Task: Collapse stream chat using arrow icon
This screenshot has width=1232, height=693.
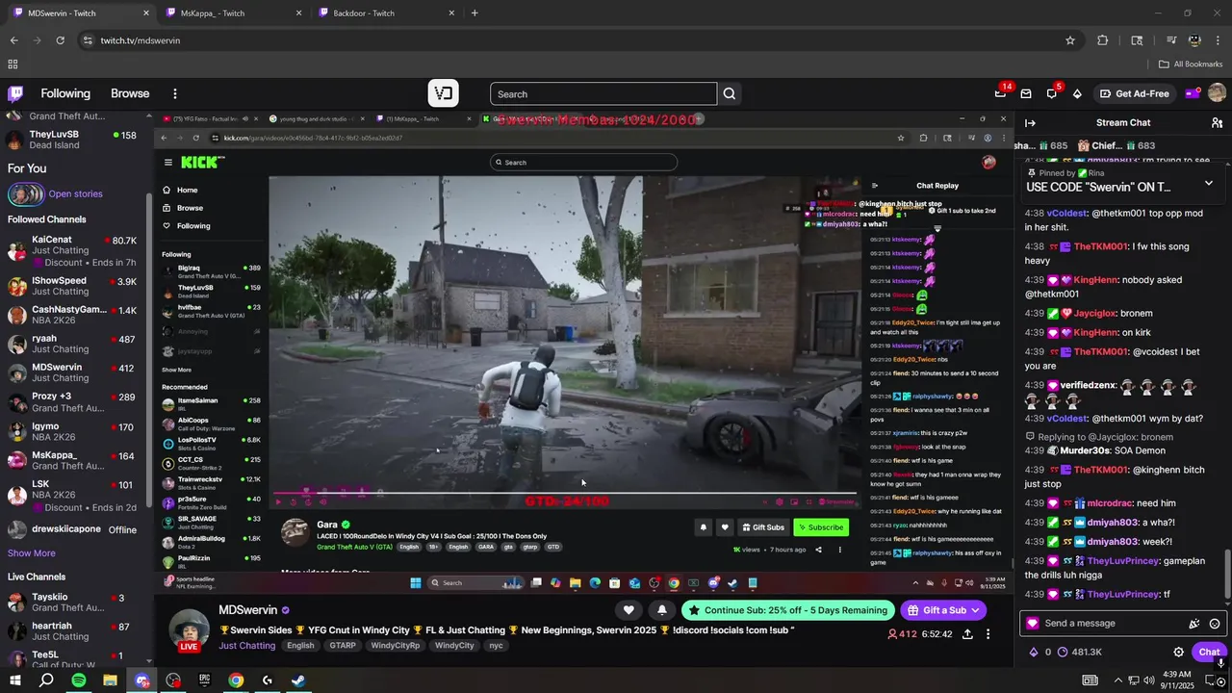Action: point(1030,122)
